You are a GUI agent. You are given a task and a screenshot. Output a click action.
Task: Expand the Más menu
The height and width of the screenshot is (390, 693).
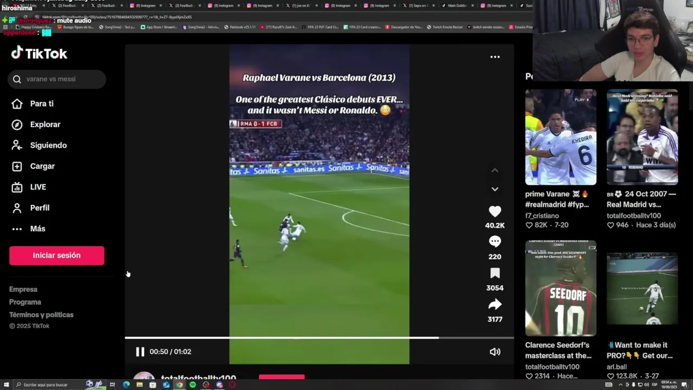click(x=29, y=229)
